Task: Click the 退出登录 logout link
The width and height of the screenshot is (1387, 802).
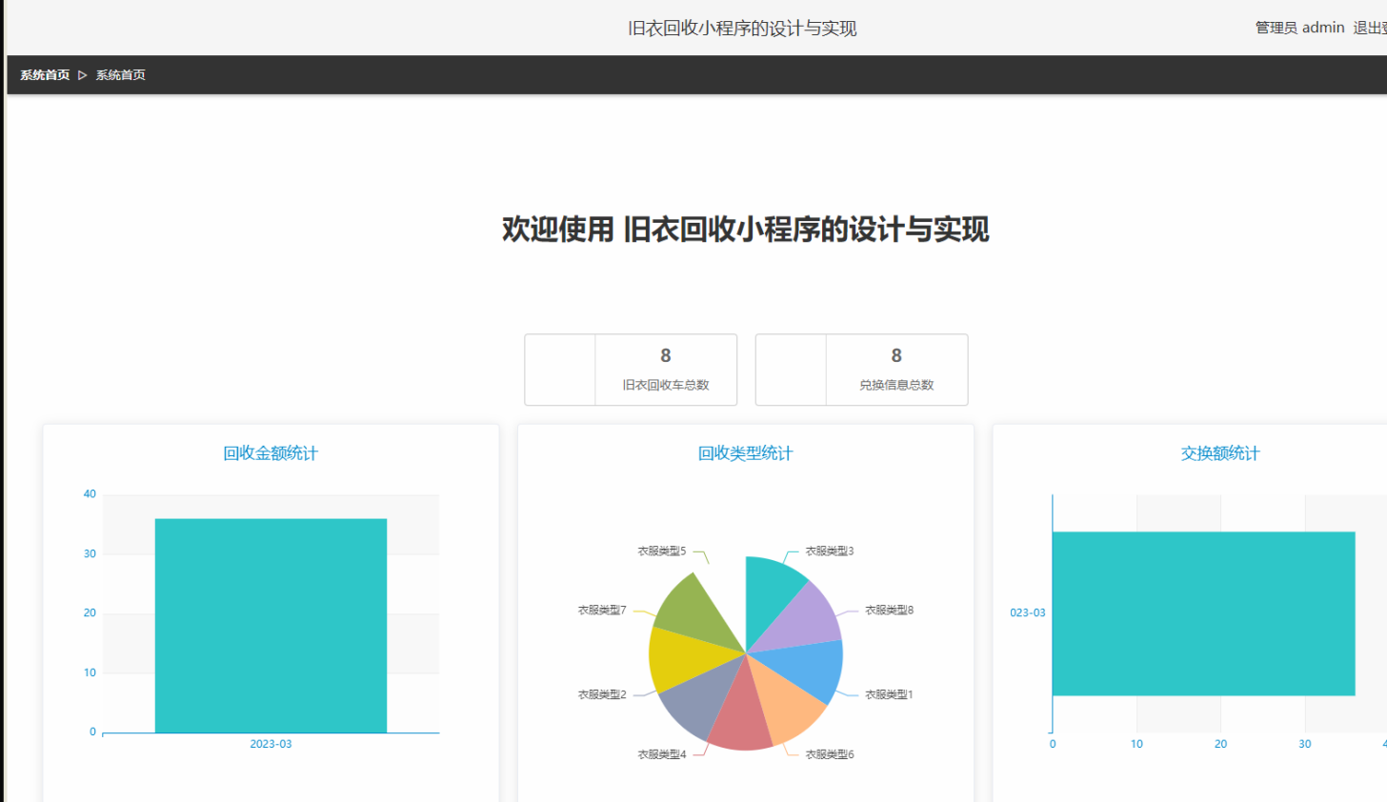Action: point(1370,28)
